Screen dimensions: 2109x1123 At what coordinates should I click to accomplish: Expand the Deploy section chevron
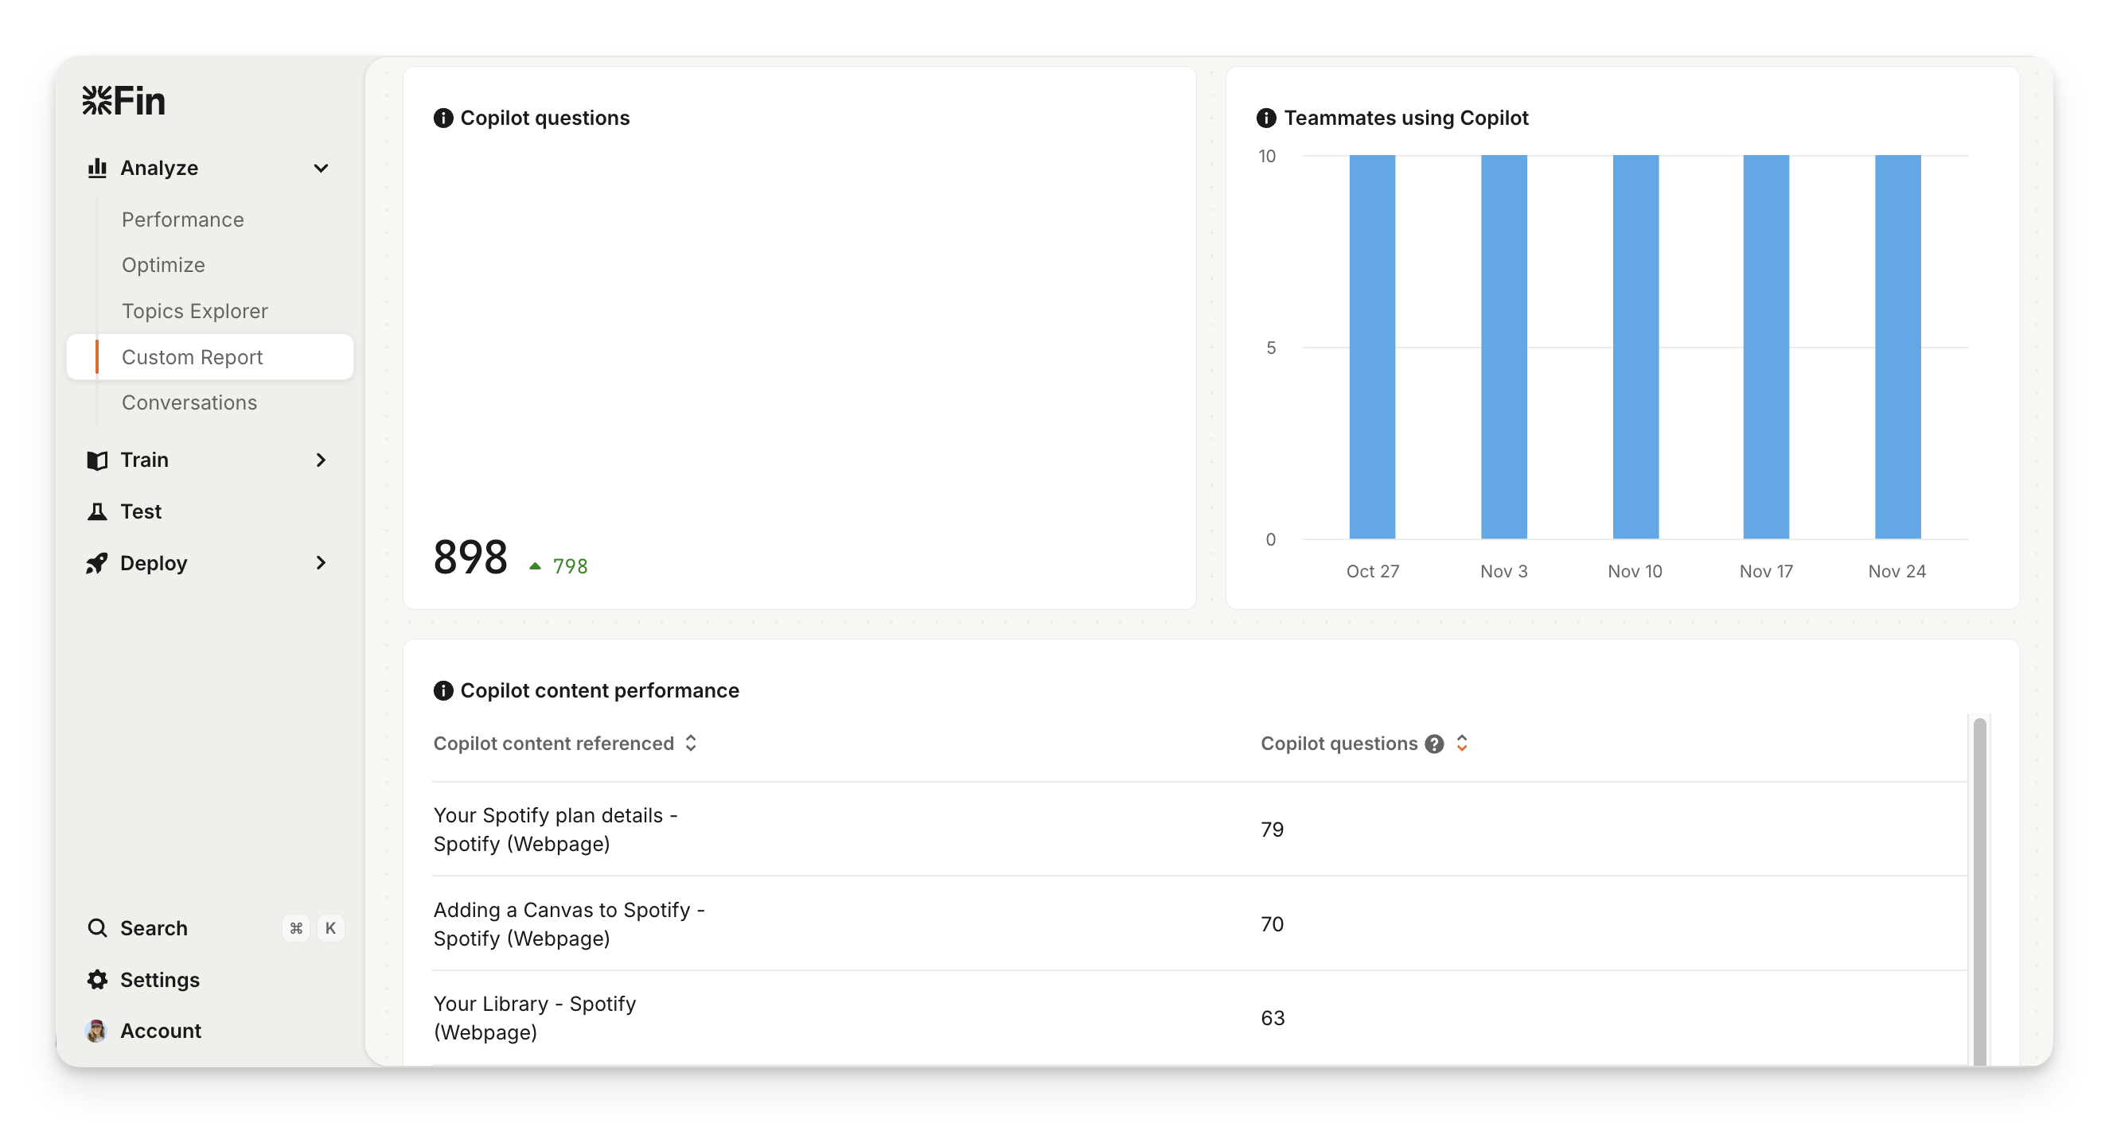pos(321,563)
